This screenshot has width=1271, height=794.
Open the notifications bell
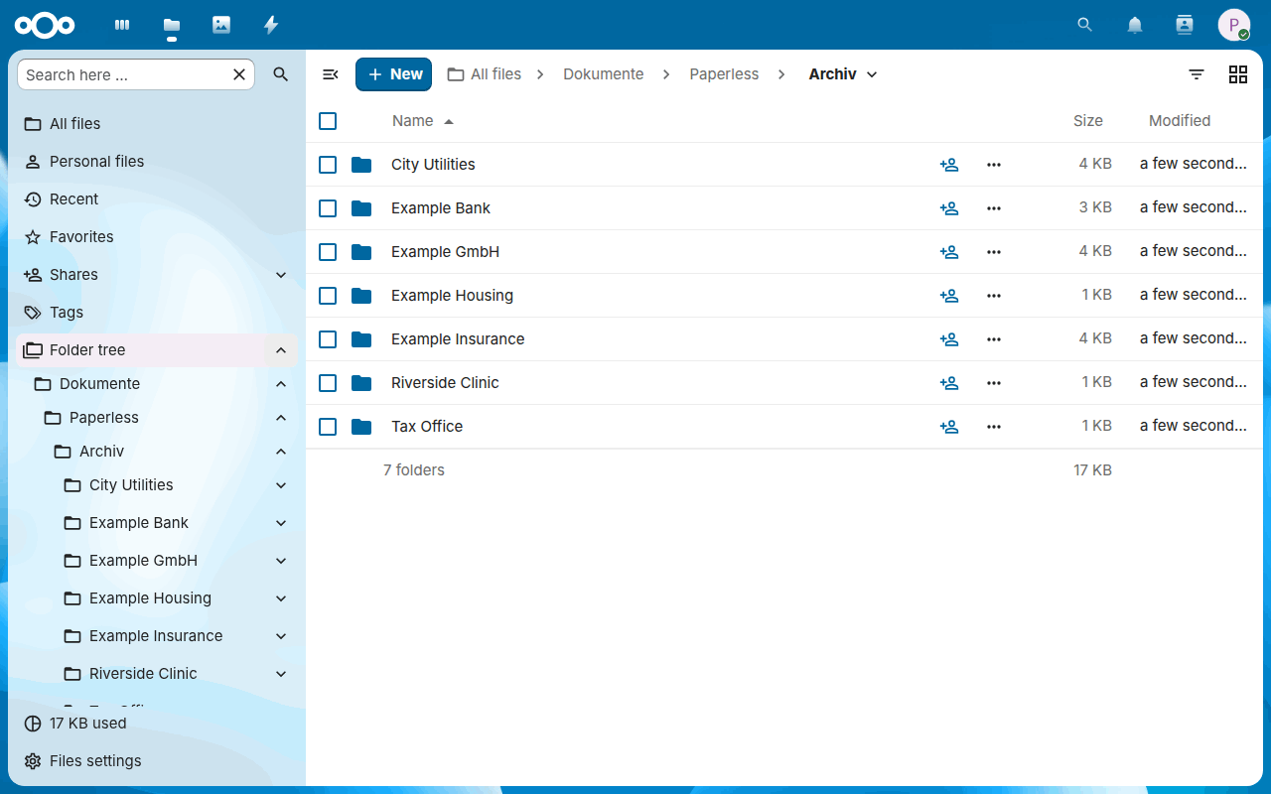coord(1135,25)
